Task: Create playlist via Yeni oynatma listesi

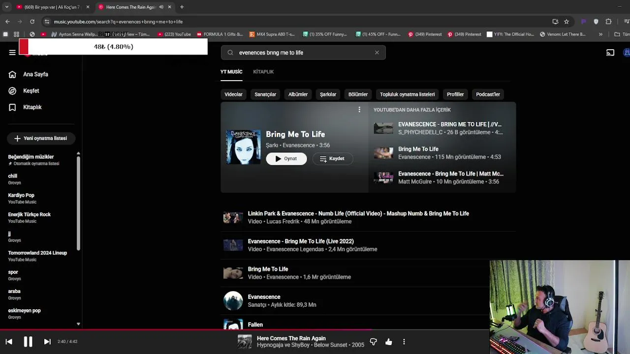Action: click(x=41, y=139)
